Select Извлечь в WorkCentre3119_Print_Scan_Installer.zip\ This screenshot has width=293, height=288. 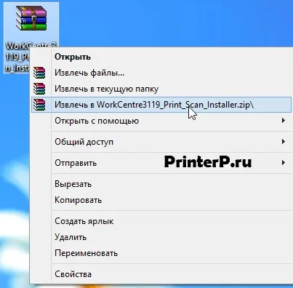point(161,105)
